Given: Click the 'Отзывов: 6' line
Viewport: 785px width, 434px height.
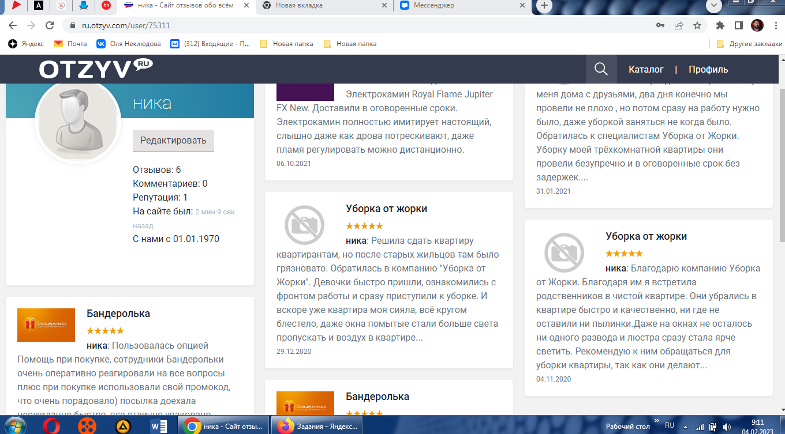Looking at the screenshot, I should [157, 169].
